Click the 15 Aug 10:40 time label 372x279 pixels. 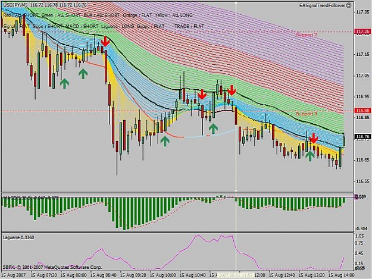[193, 275]
